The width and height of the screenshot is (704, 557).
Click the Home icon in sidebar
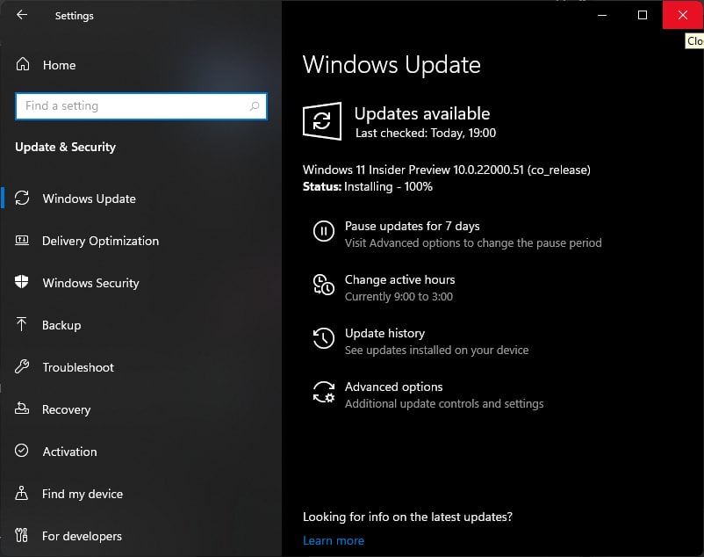pyautogui.click(x=23, y=65)
